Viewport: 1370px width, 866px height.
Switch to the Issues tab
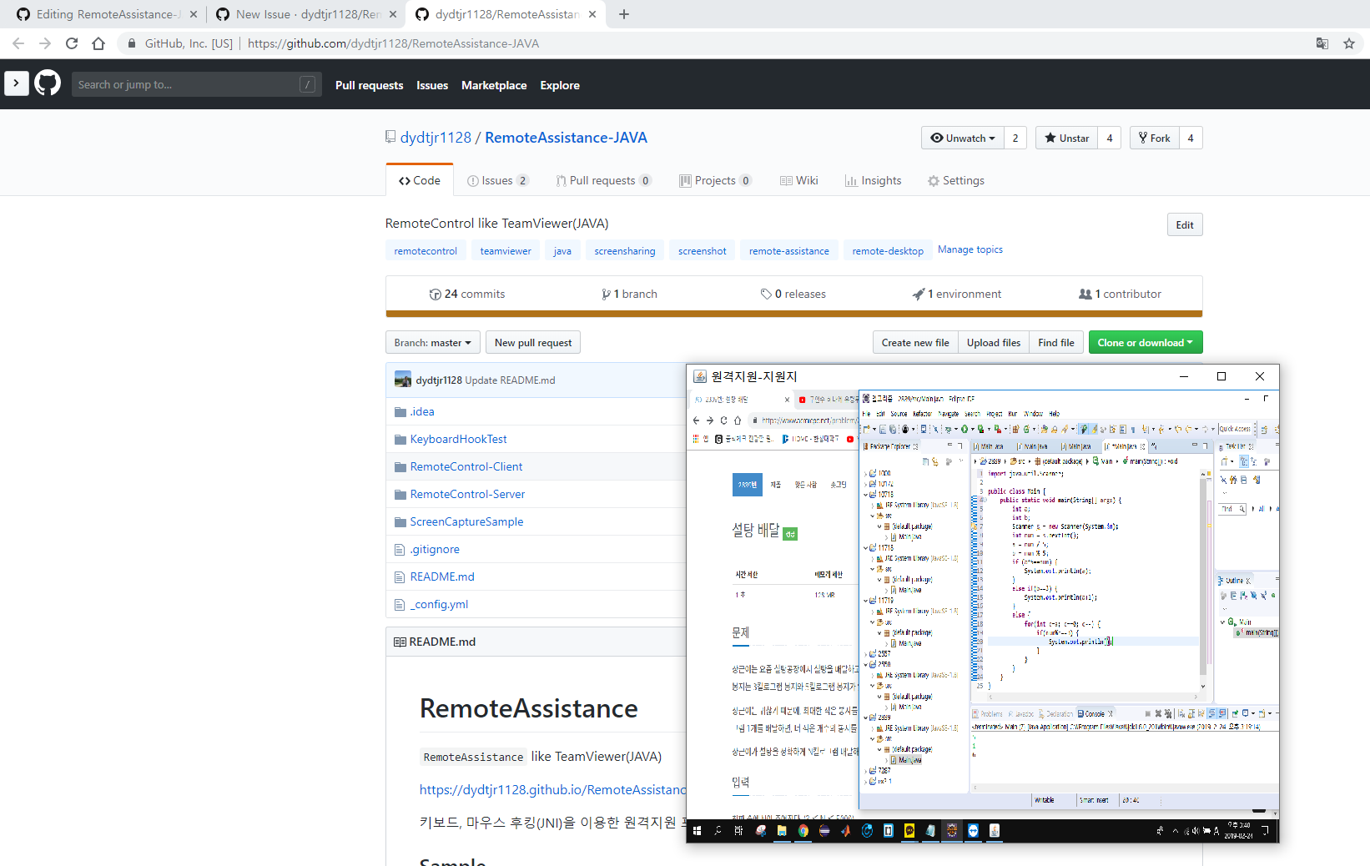click(x=498, y=180)
